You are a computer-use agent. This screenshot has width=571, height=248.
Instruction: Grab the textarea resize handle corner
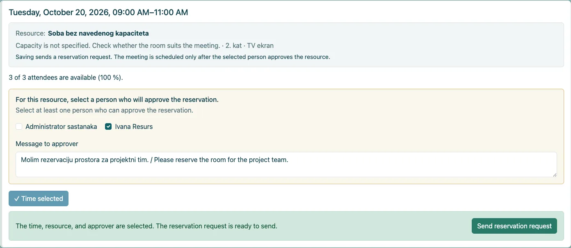tap(554, 174)
